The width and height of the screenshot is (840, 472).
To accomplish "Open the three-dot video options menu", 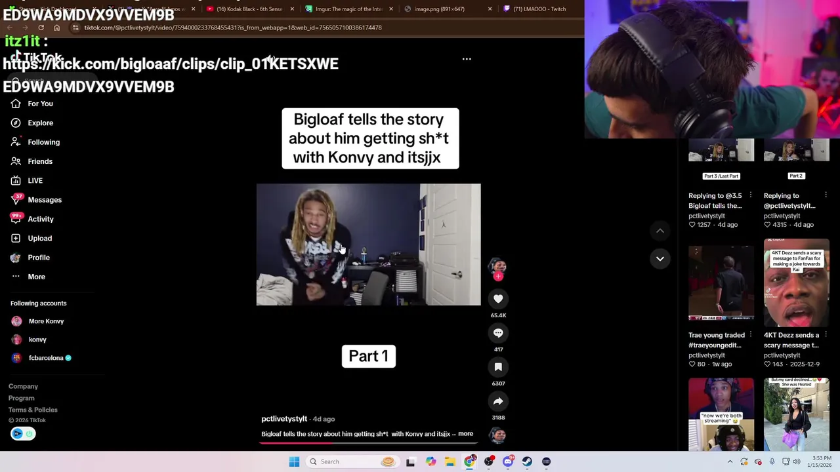I will pos(467,59).
